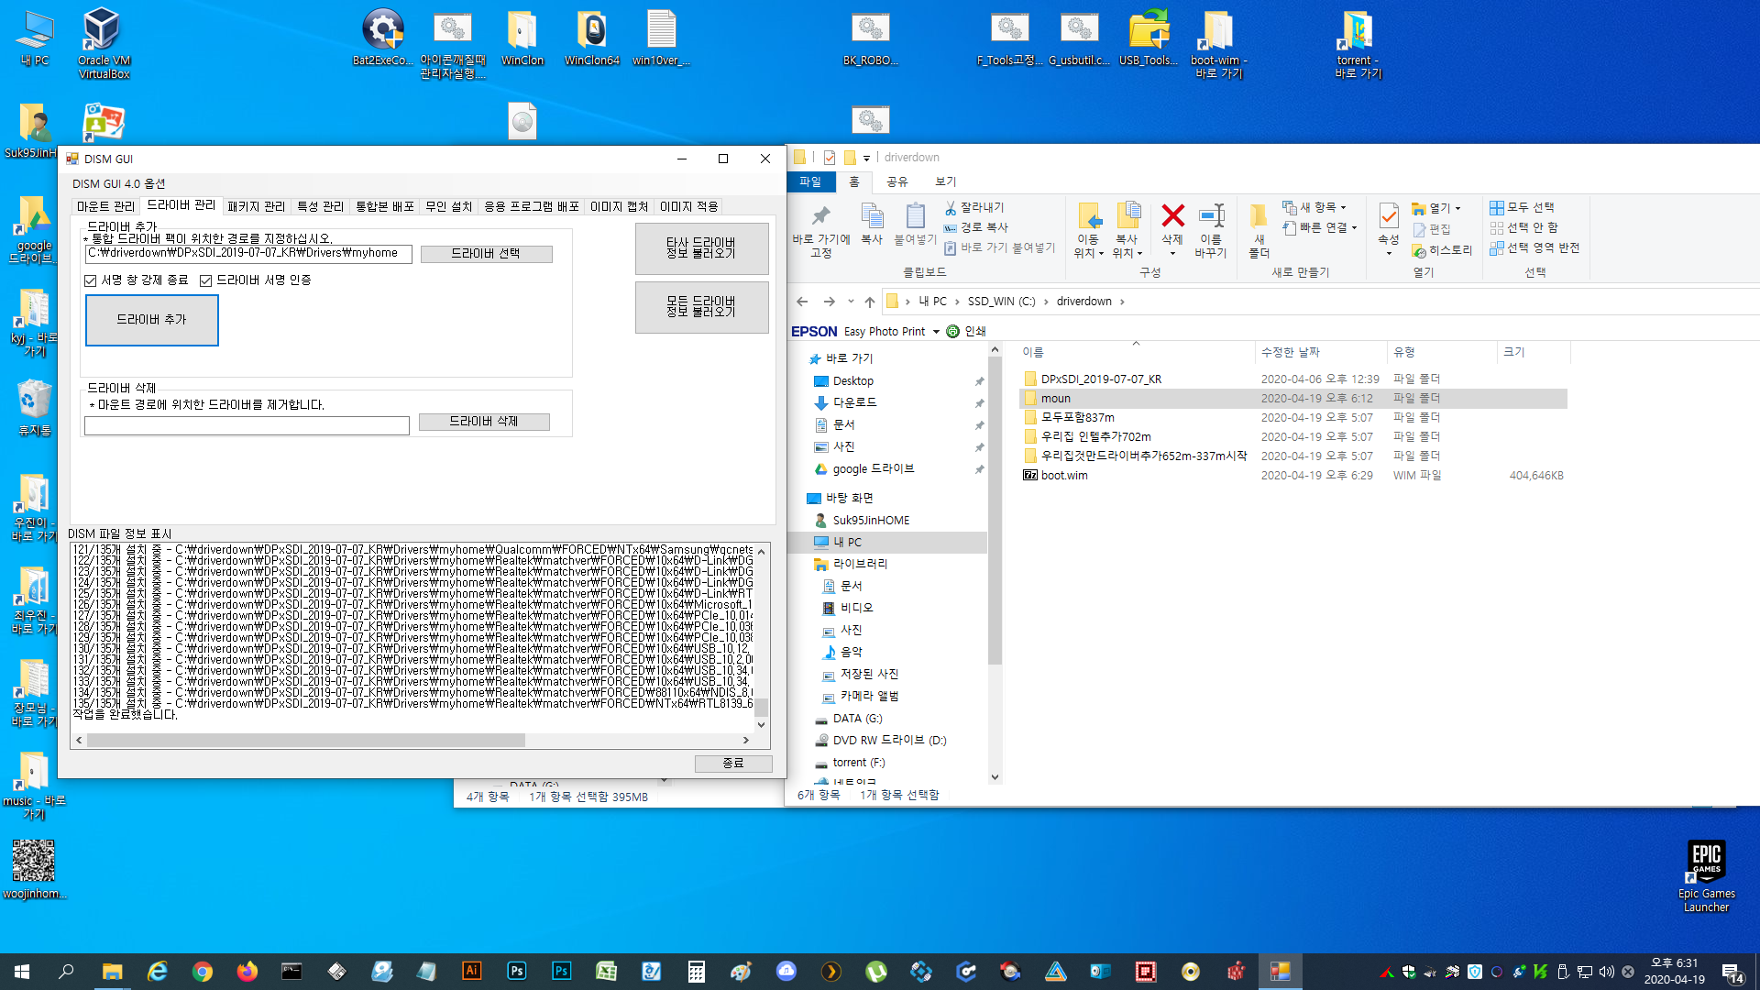Click the 타사 드라이버 정보 불러오기 button
1760x990 pixels.
point(701,247)
